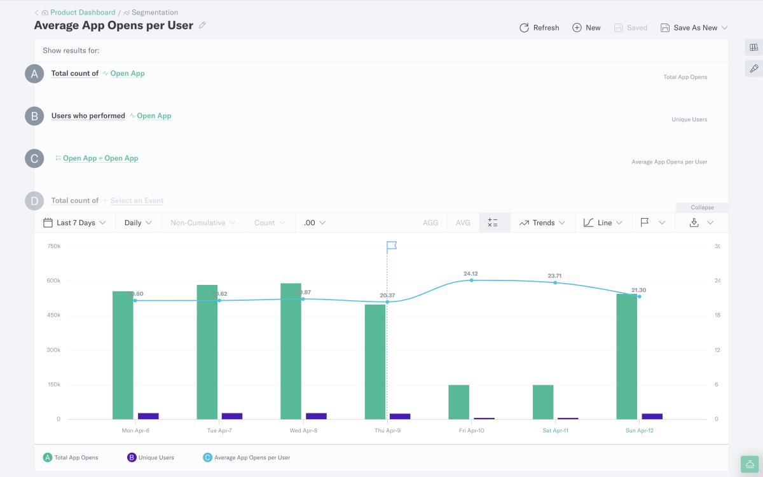The width and height of the screenshot is (763, 477).
Task: Click the flag marker above Thu Apr-9
Action: pyautogui.click(x=390, y=245)
